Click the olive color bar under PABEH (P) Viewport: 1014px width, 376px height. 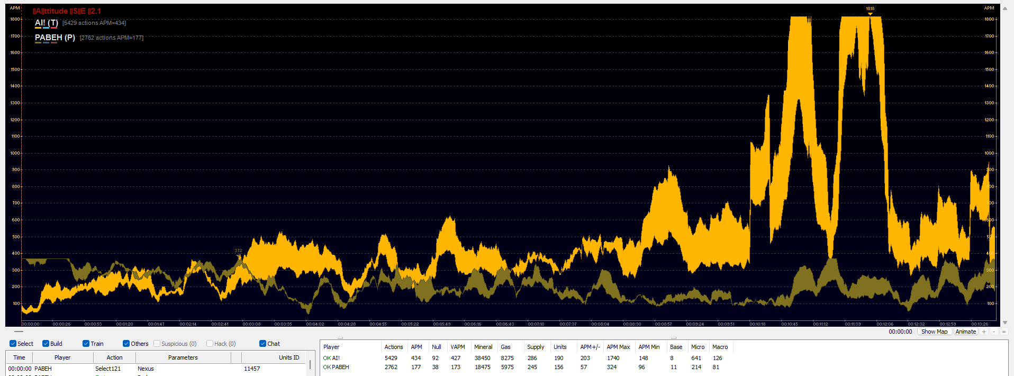click(x=38, y=42)
